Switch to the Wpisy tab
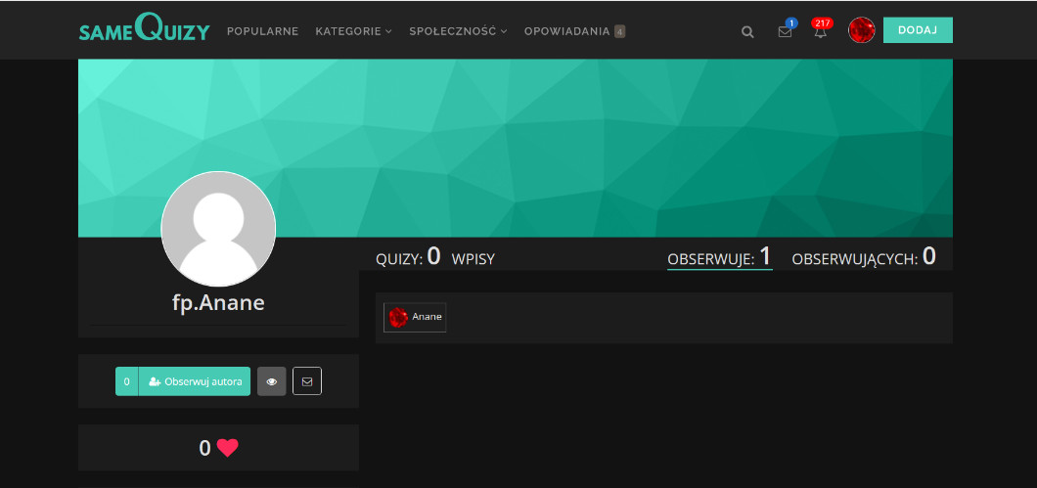Screen dimensions: 1037x488 coord(473,259)
